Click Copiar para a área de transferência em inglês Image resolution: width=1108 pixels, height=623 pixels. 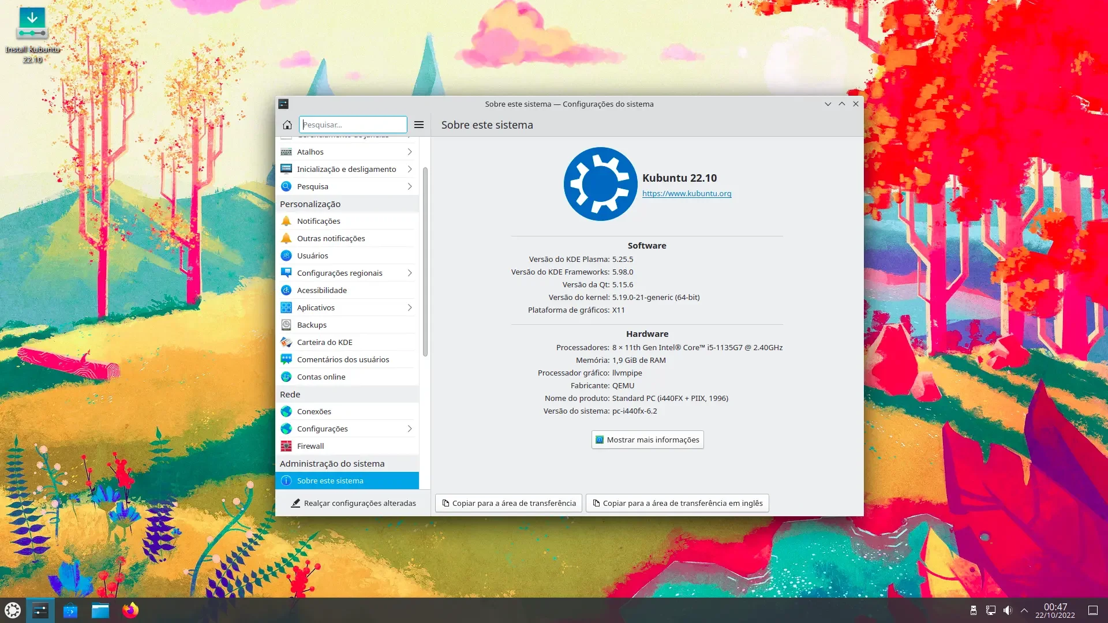pos(677,503)
